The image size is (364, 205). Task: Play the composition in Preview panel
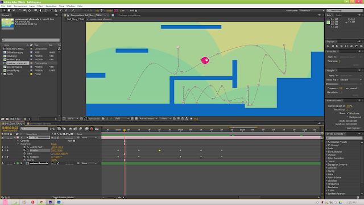pos(337,46)
